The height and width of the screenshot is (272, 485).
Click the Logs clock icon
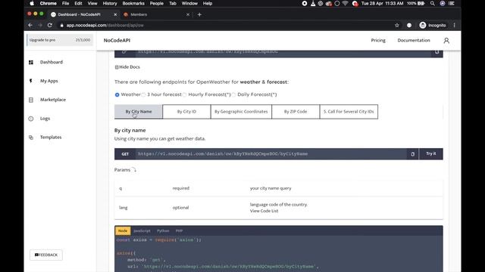pos(31,119)
